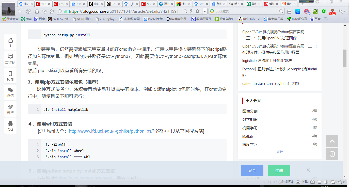Click the page zoom magnifier in the address bar
The height and width of the screenshot is (187, 349).
(x=186, y=11)
